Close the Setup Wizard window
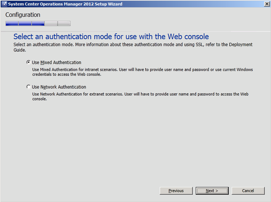 [x=267, y=4]
